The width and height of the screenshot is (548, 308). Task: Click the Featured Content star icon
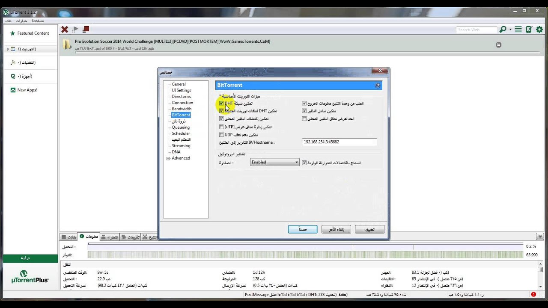tap(12, 33)
